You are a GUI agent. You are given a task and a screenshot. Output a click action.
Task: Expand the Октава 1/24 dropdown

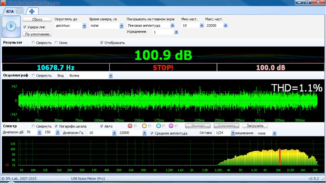233,133
